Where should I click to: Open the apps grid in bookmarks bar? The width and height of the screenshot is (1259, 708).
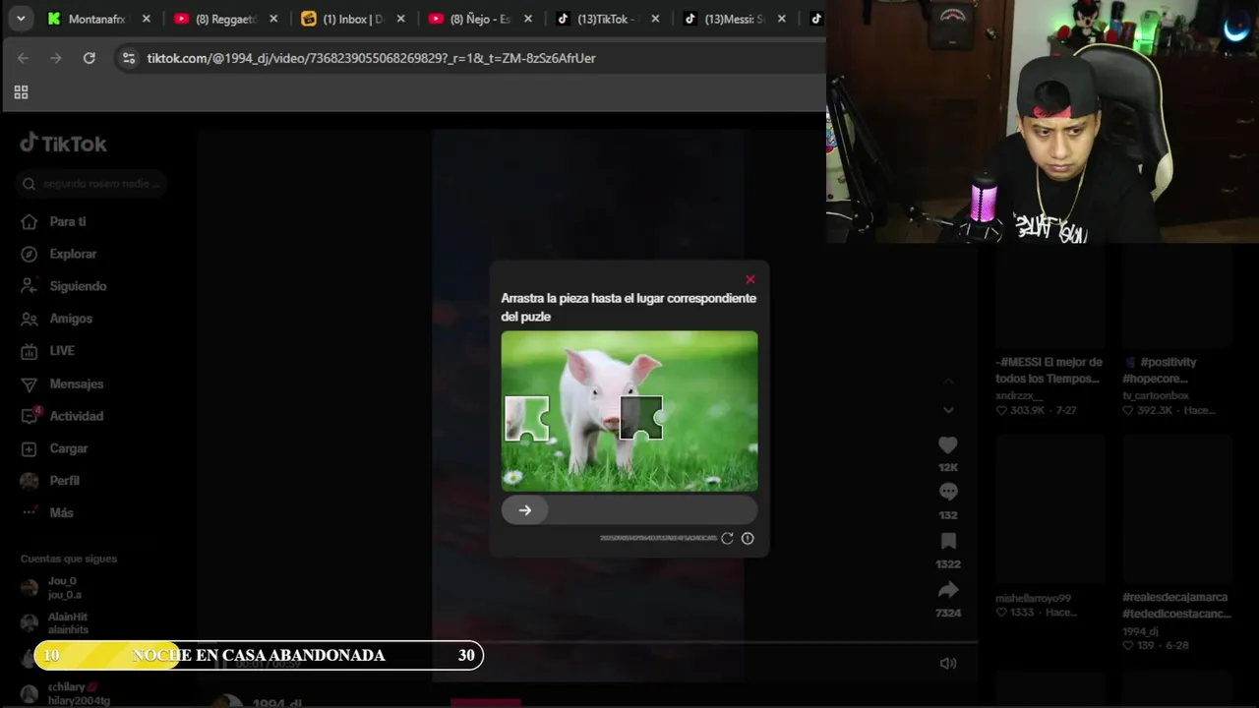(21, 92)
